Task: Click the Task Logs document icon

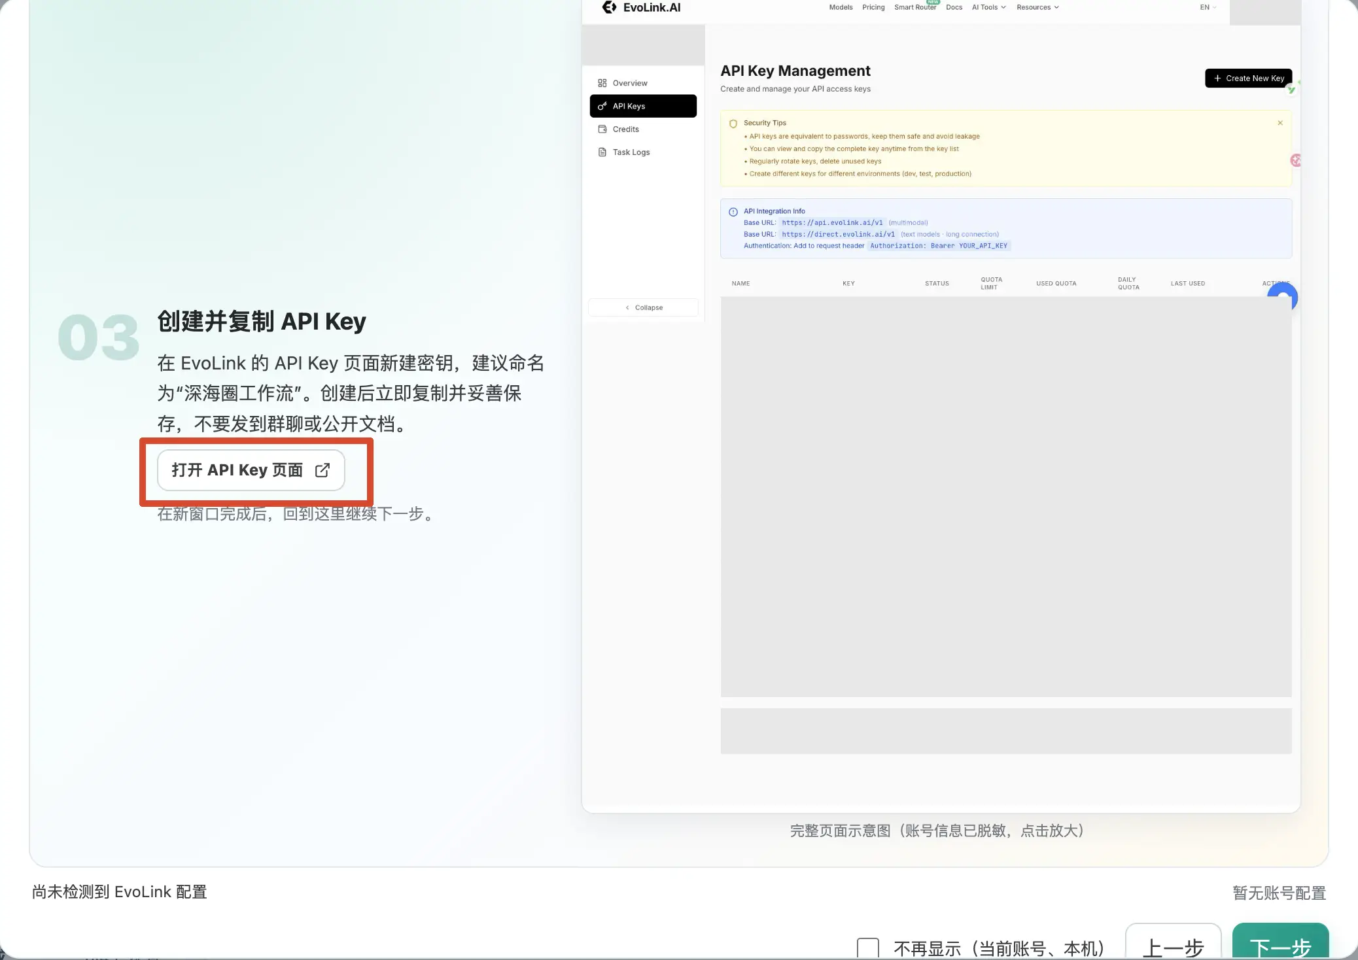Action: (602, 152)
